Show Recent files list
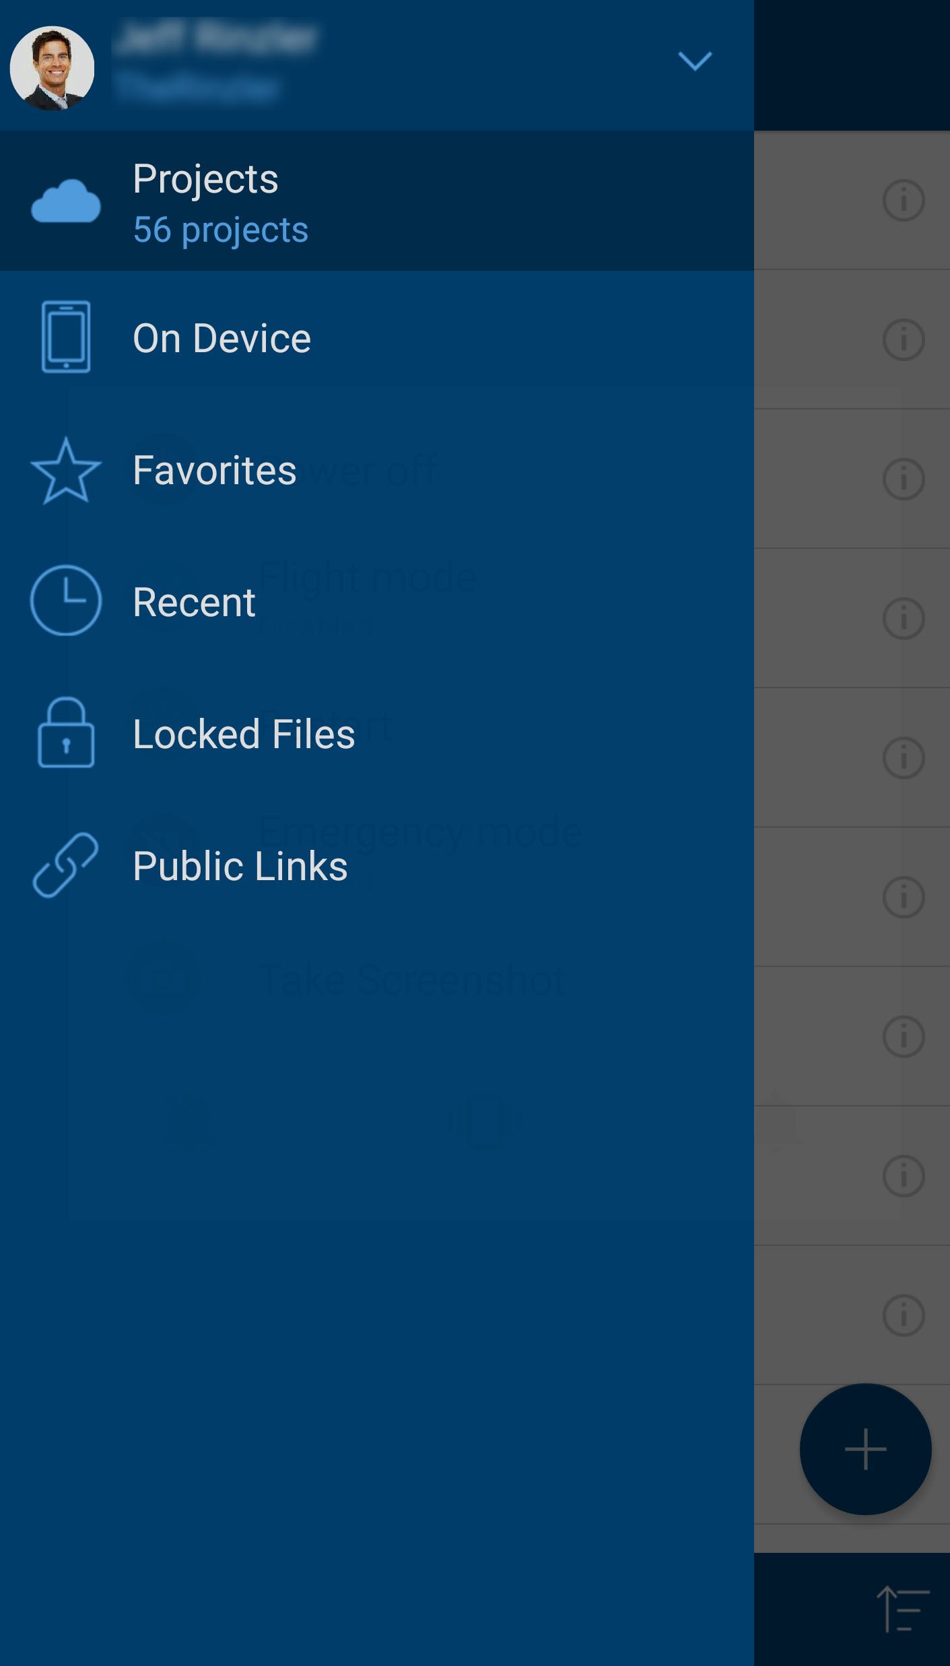Image resolution: width=950 pixels, height=1666 pixels. (x=194, y=602)
